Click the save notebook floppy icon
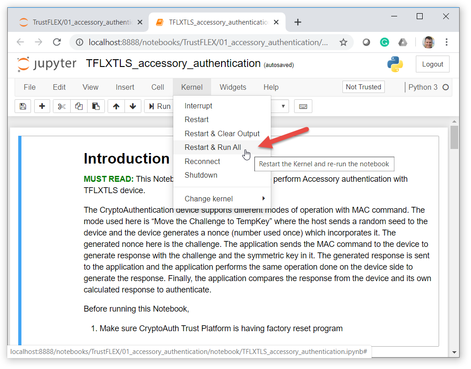 (23, 106)
